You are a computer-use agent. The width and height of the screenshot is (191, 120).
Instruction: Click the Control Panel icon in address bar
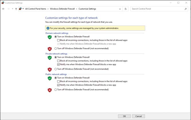tap(20, 9)
